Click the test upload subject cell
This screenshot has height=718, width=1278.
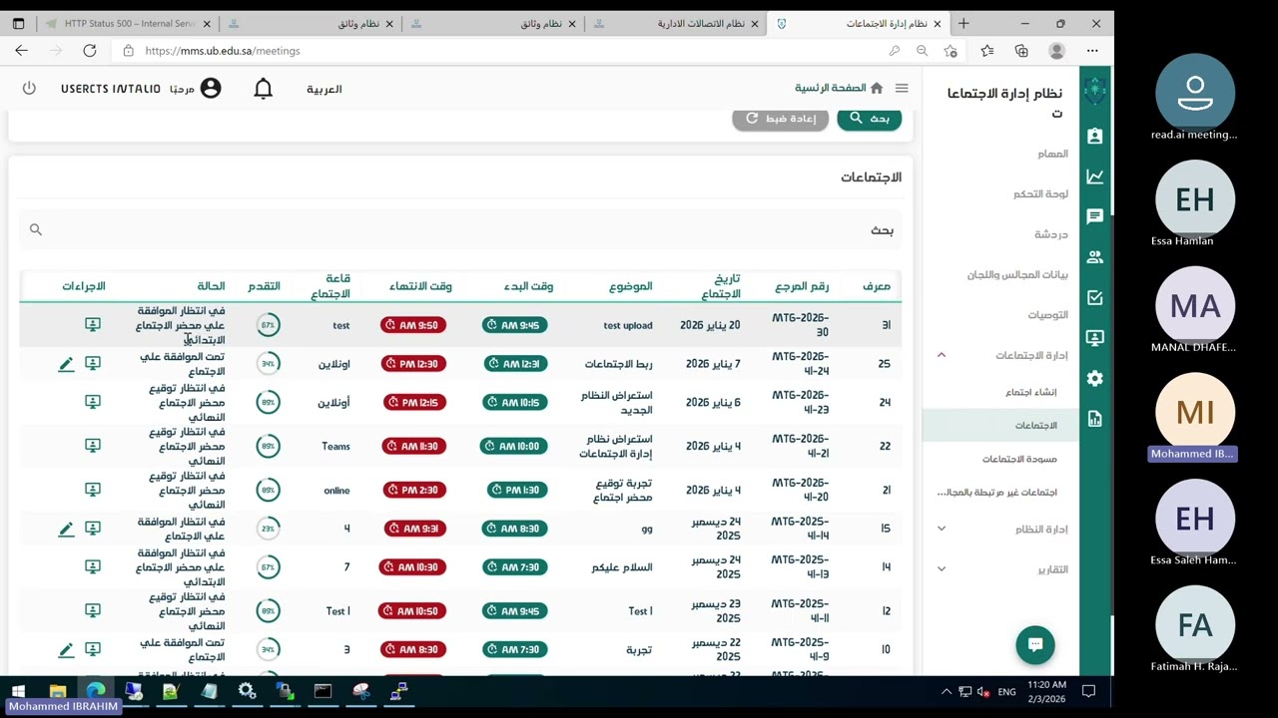click(628, 325)
